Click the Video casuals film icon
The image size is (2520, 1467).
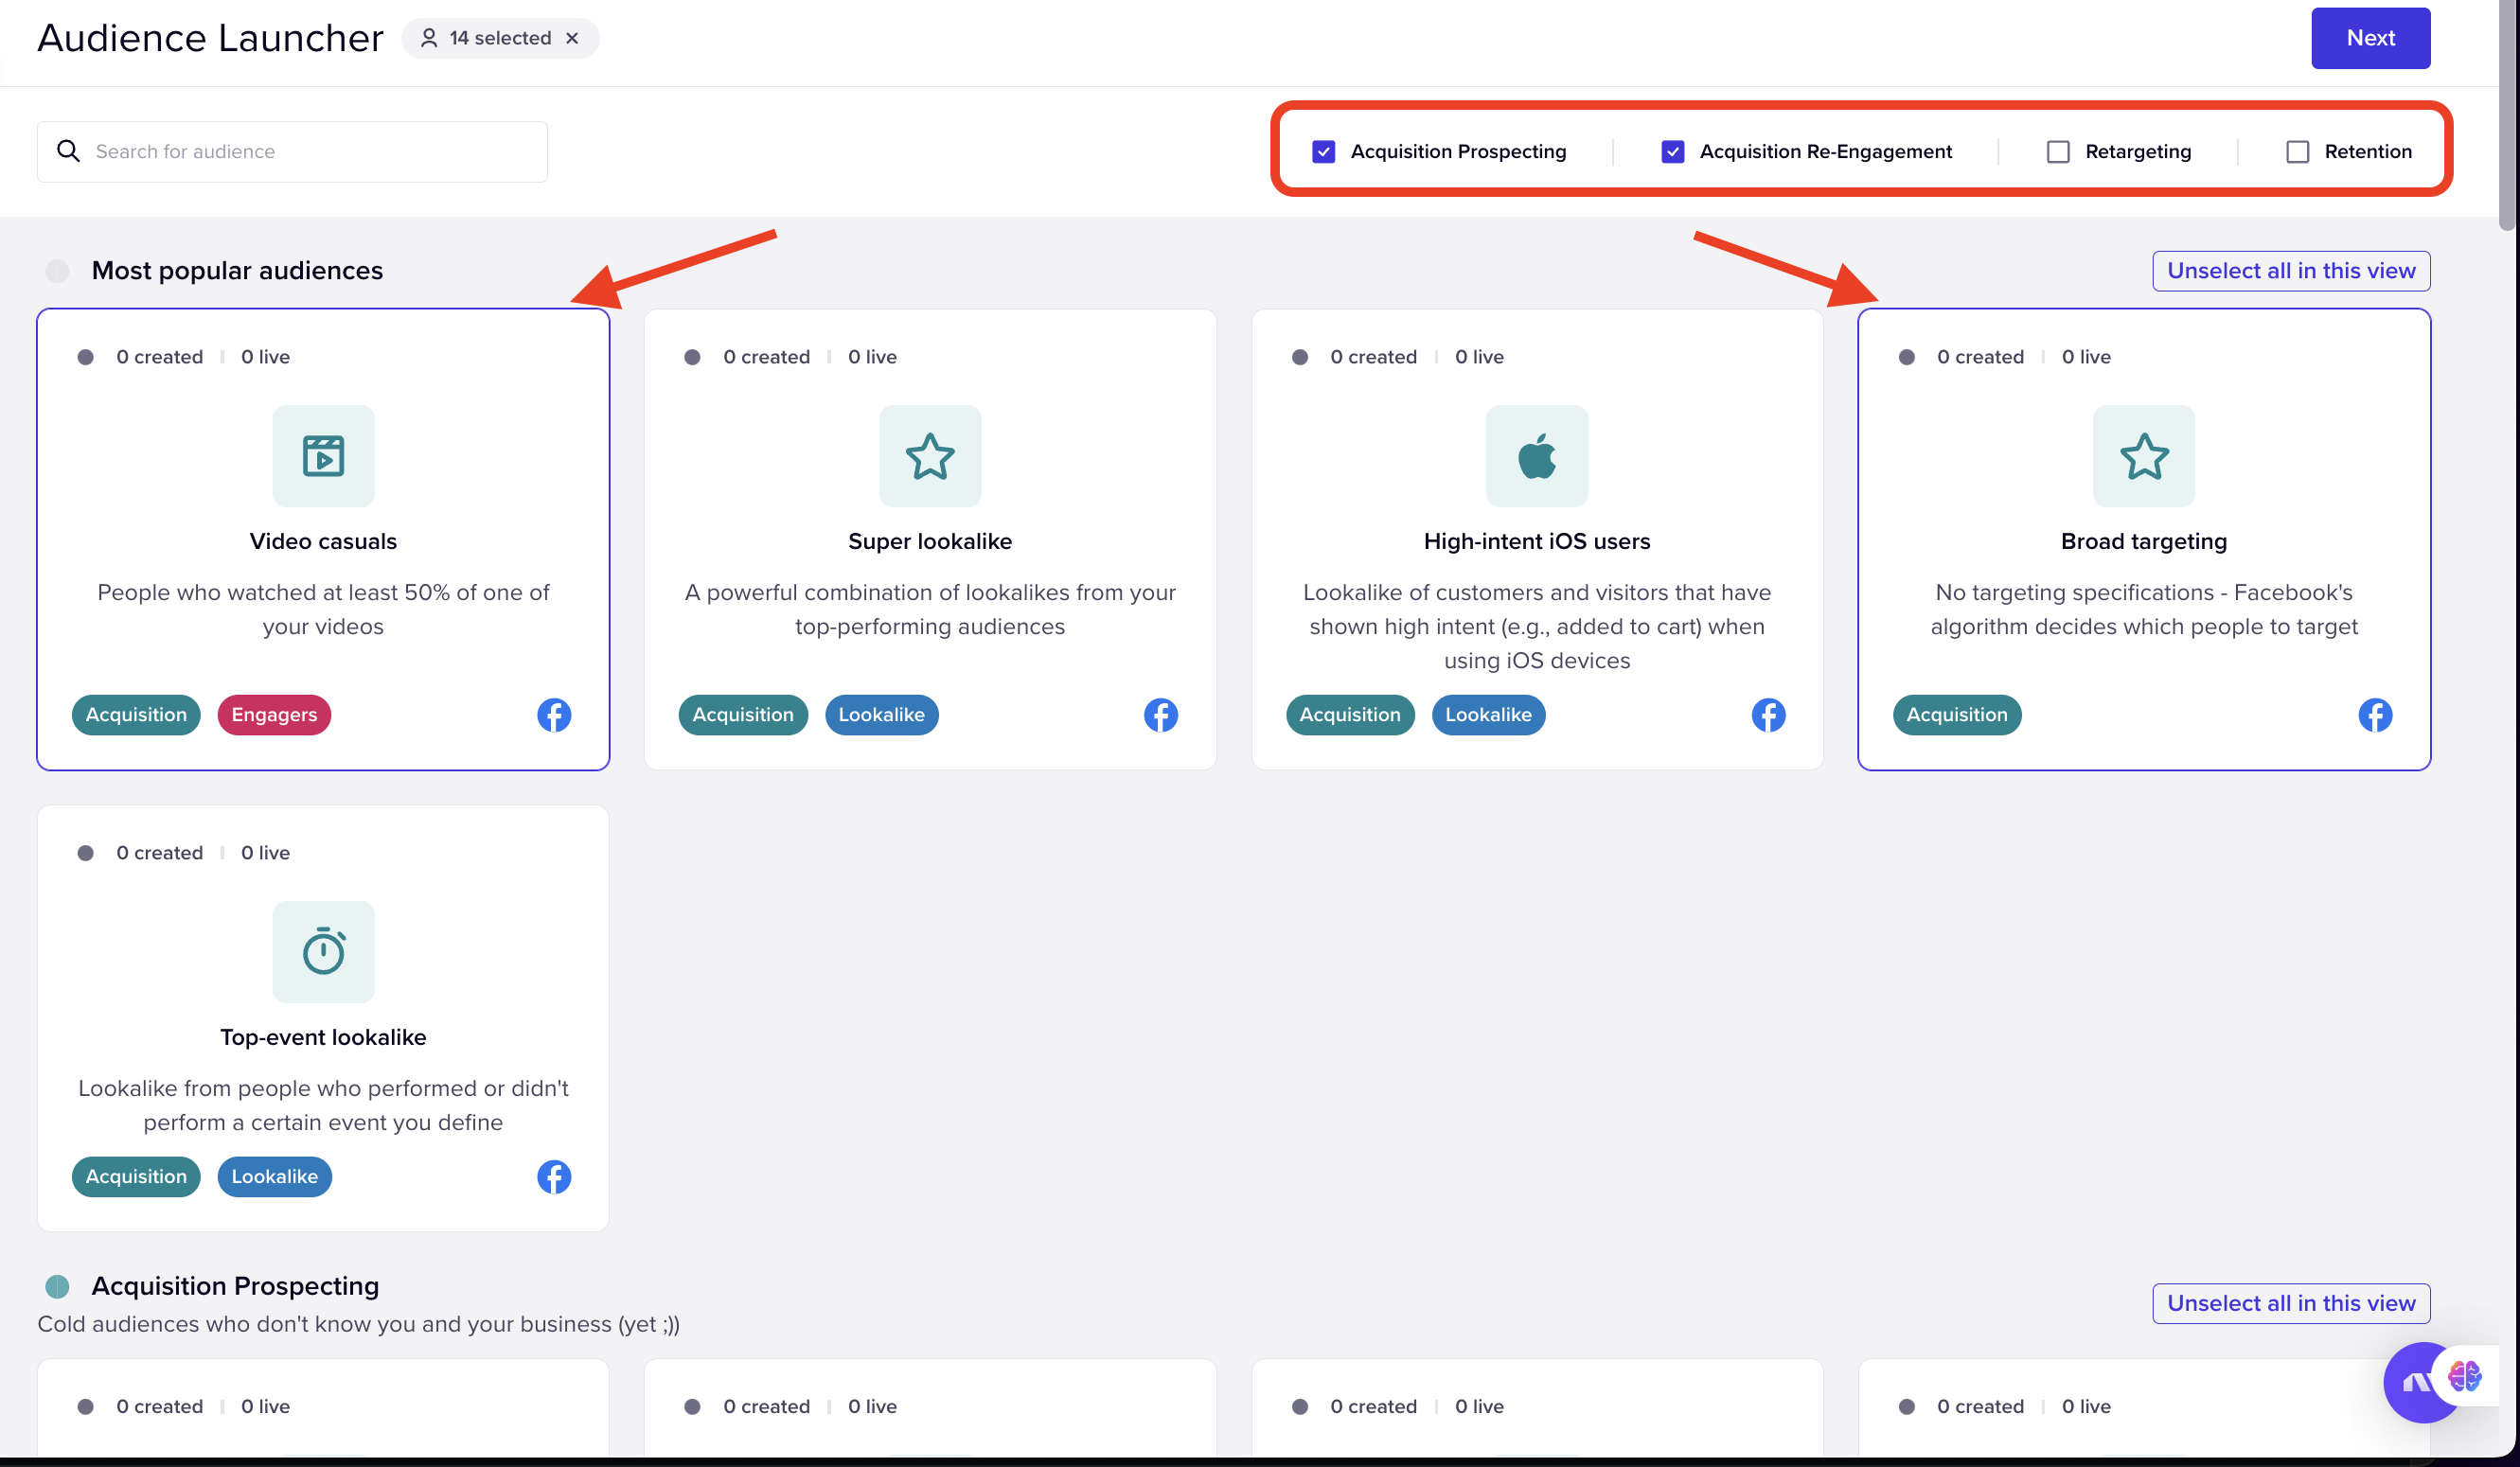coord(323,456)
